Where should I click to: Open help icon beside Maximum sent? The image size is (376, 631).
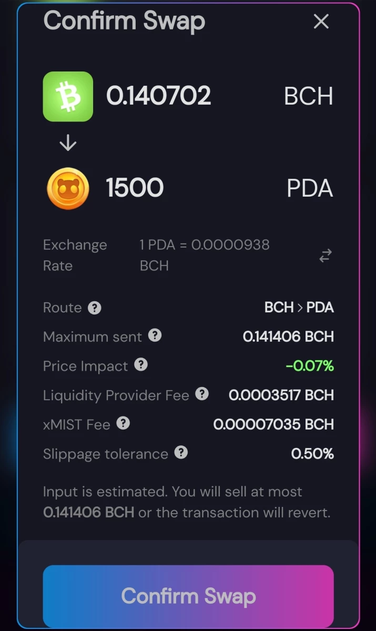pyautogui.click(x=155, y=335)
